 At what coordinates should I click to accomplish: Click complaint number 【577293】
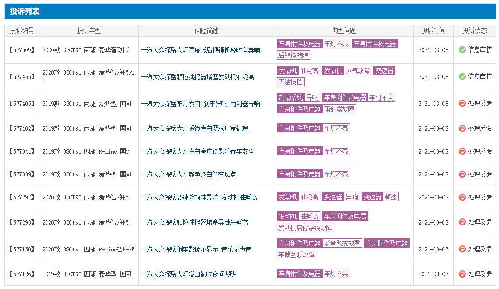coord(22,223)
